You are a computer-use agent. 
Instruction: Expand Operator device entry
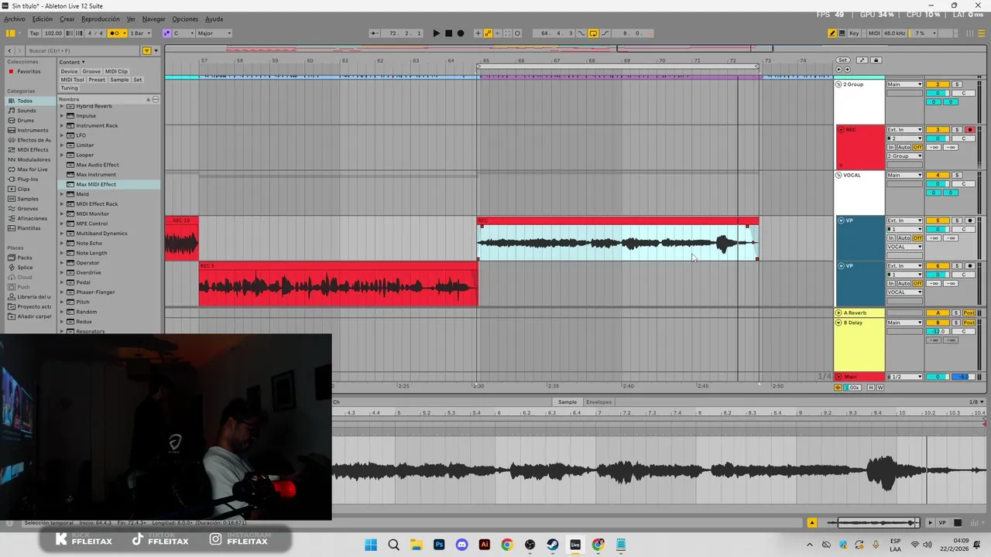pyautogui.click(x=62, y=263)
